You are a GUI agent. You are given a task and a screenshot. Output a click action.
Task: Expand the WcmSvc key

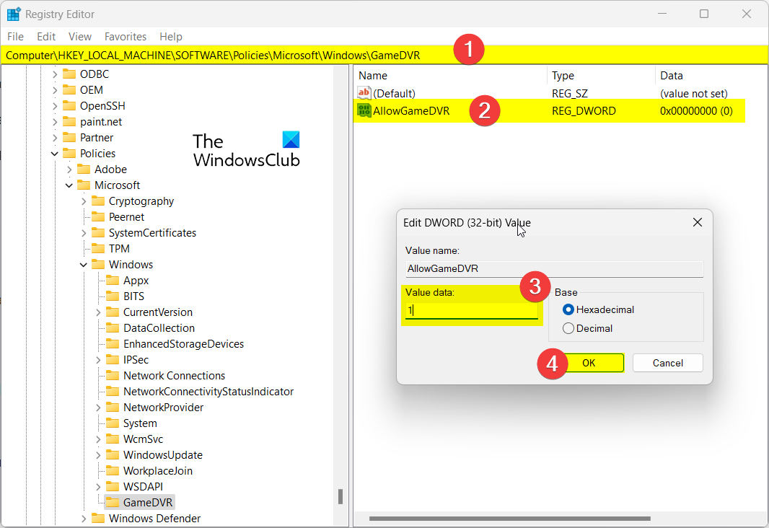[98, 439]
